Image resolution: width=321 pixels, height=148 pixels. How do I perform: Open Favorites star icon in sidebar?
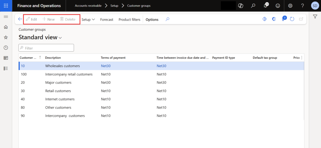pyautogui.click(x=6, y=37)
